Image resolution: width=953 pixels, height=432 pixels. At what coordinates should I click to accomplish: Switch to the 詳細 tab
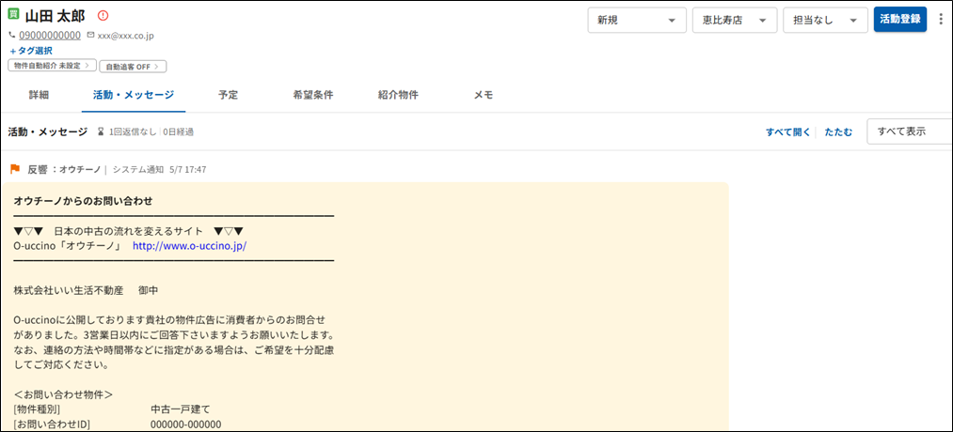click(39, 95)
